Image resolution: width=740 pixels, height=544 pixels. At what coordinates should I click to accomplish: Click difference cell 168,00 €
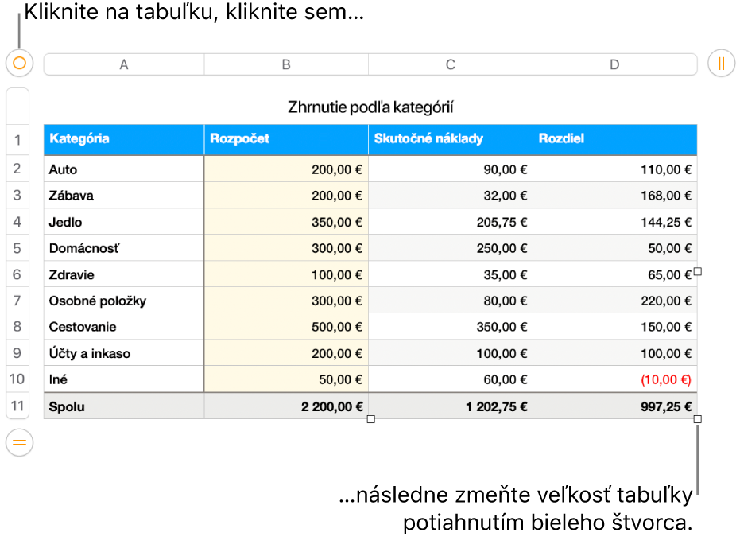point(615,196)
